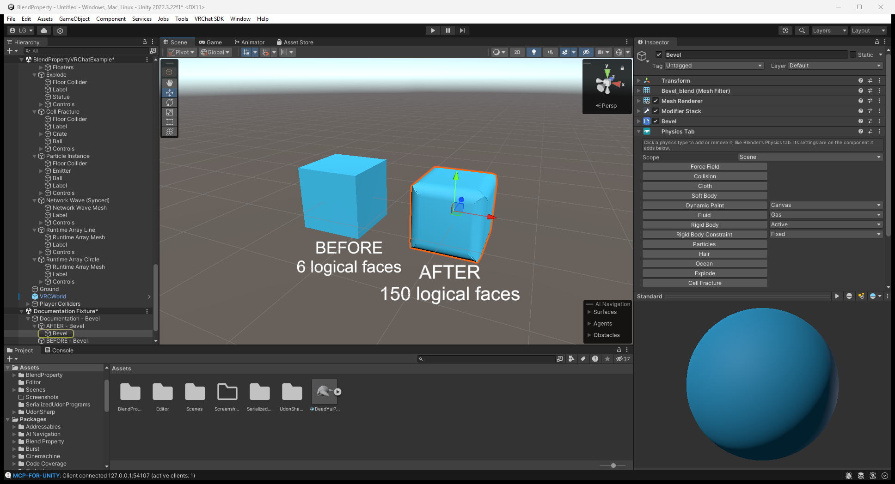This screenshot has width=895, height=484.
Task: Toggle scene audio mute icon
Action: (x=550, y=52)
